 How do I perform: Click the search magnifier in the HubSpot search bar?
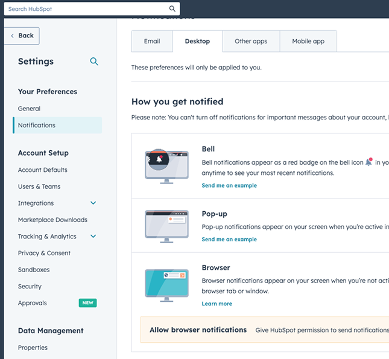click(172, 9)
